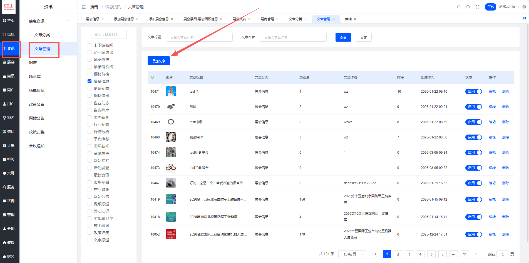The image size is (529, 263).
Task: Click the 文章标题 search input field
Action: click(199, 37)
